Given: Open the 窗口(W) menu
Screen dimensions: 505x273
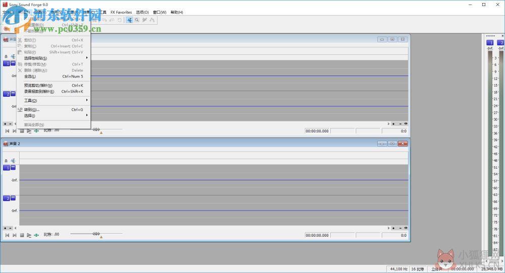Looking at the screenshot, I should [x=160, y=12].
